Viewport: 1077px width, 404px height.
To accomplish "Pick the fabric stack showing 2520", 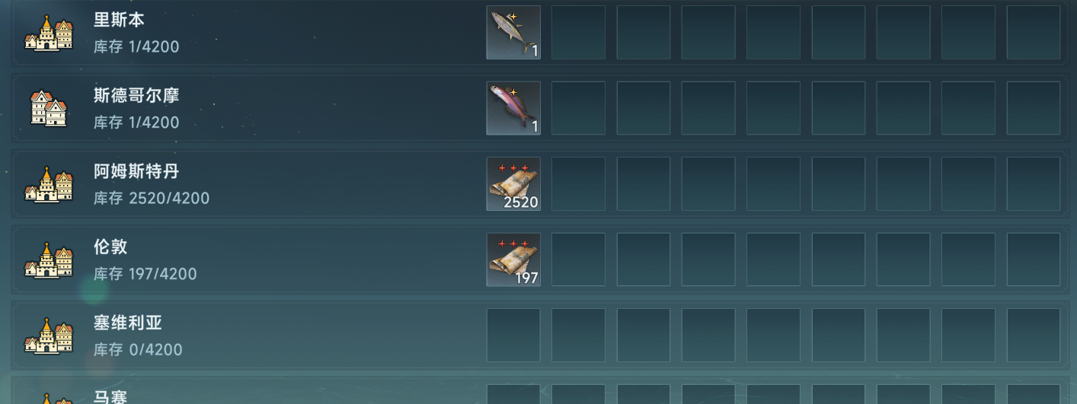I will (513, 184).
